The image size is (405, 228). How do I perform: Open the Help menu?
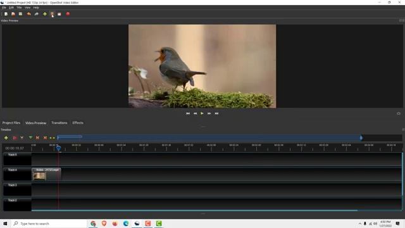pos(36,8)
